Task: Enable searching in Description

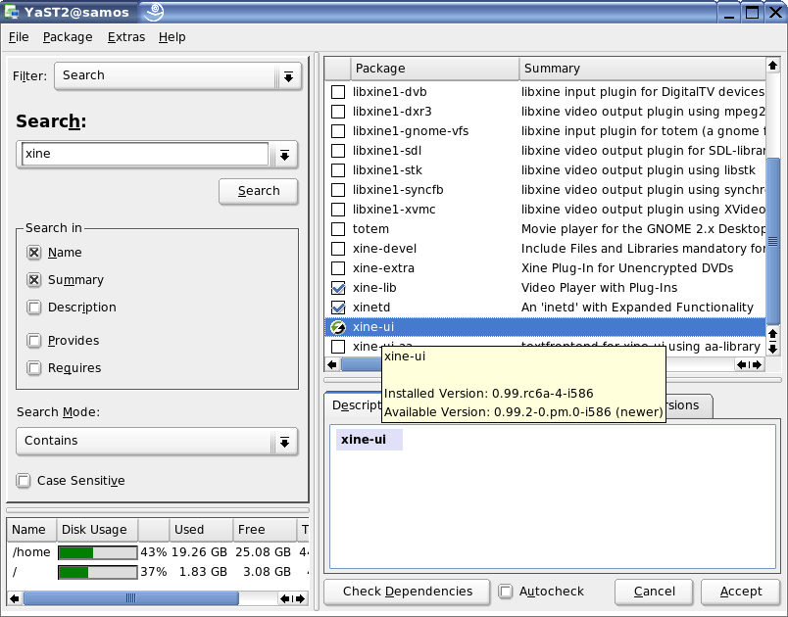Action: point(34,308)
